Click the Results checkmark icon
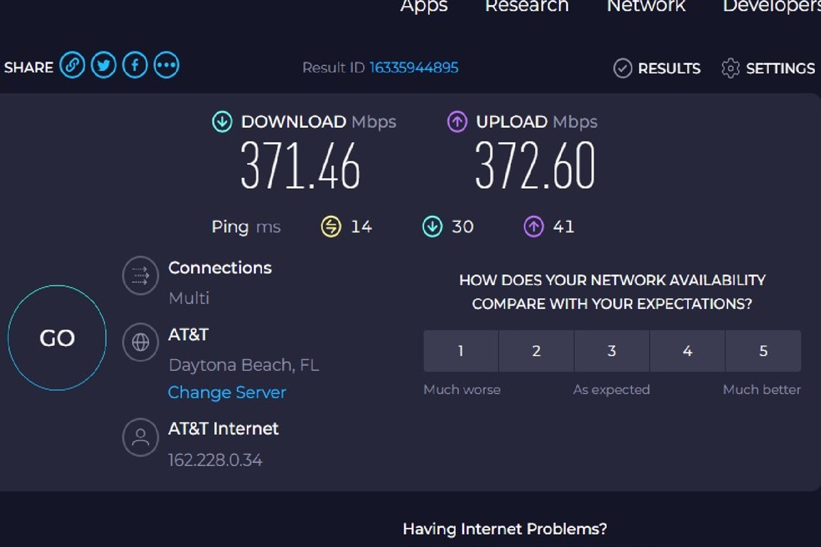Viewport: 821px width, 547px height. [623, 68]
